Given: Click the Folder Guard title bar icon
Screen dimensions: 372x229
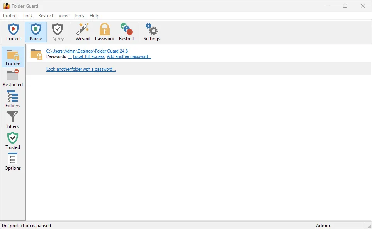Looking at the screenshot, I should coord(7,6).
